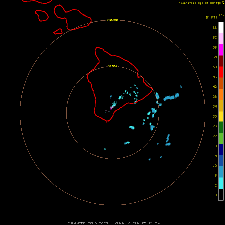225x225 pixels.
Task: Pick the magenta legend color block
Action: 221,50
